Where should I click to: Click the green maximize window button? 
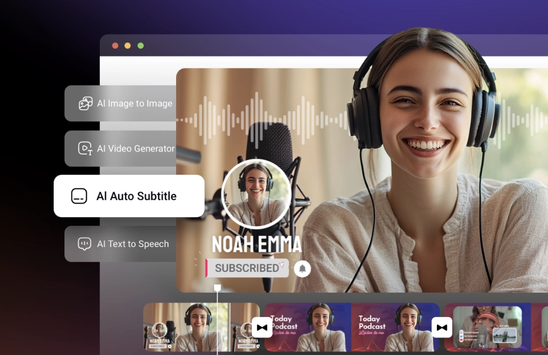coord(141,46)
